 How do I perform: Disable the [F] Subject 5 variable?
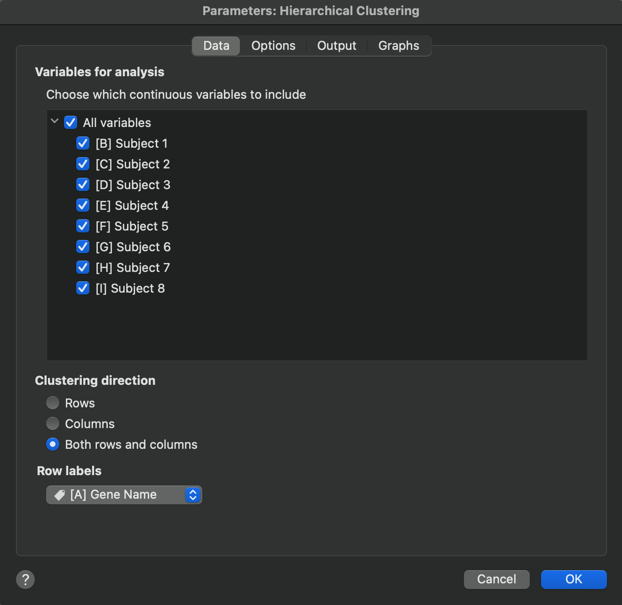[x=83, y=226]
